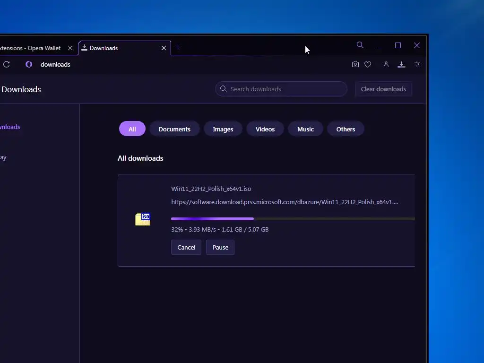484x363 pixels.
Task: Click the Clear downloads button
Action: (383, 89)
